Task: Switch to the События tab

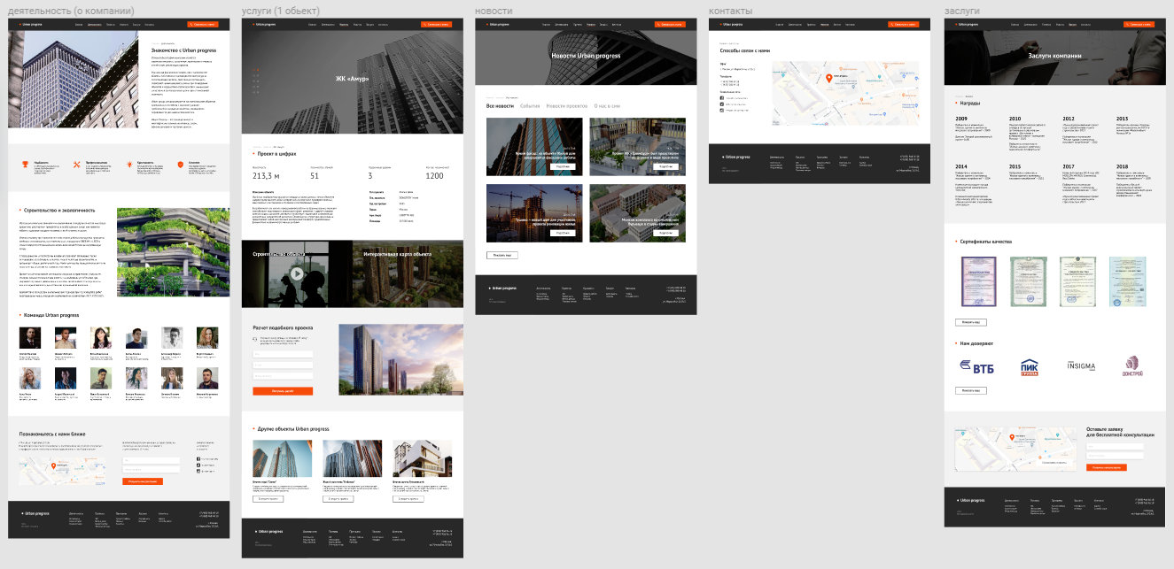Action: point(530,106)
